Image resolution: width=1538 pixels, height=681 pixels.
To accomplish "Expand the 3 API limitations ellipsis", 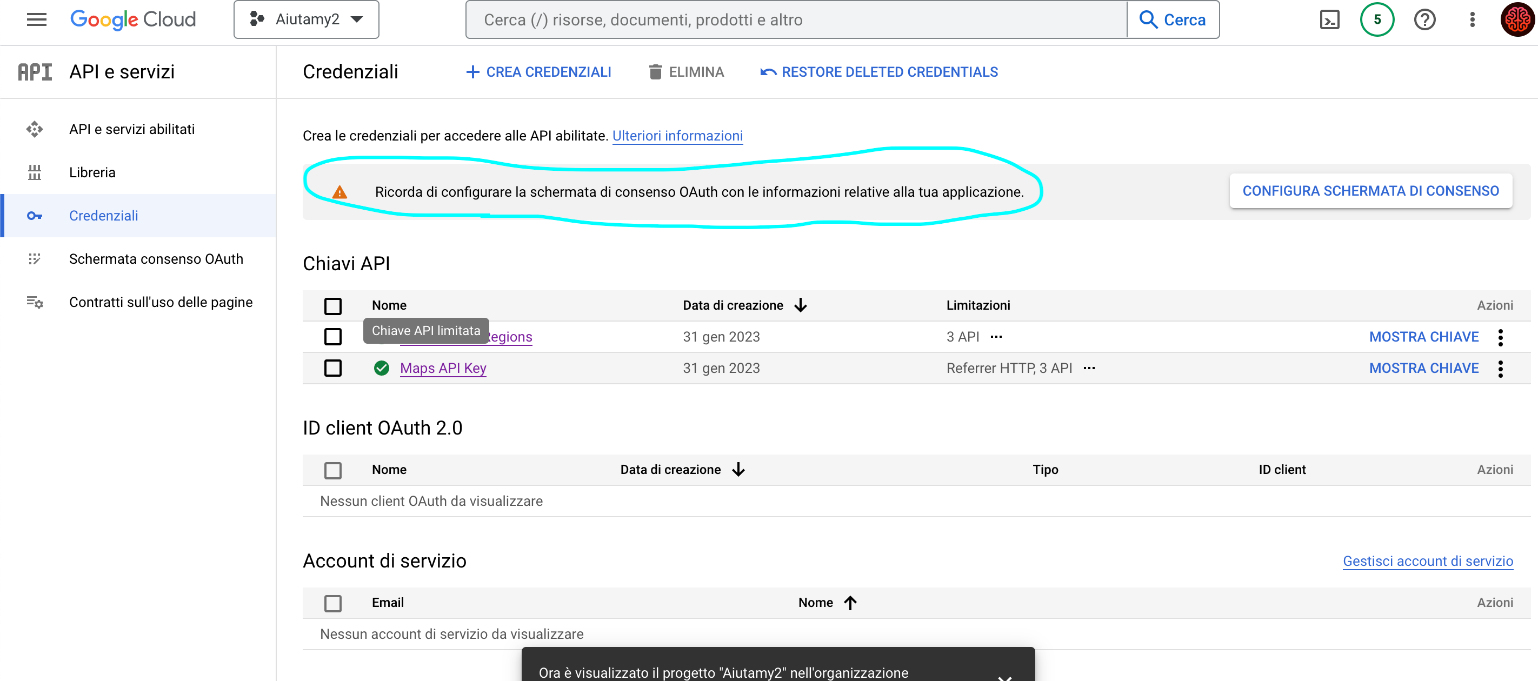I will coord(996,337).
